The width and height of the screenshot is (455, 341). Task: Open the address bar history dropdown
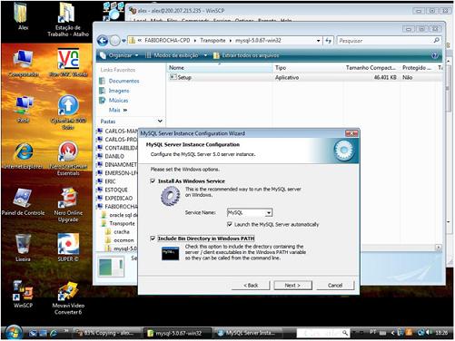tap(318, 41)
